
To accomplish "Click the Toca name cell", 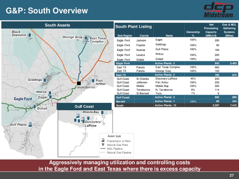I will pyautogui.click(x=159, y=93).
